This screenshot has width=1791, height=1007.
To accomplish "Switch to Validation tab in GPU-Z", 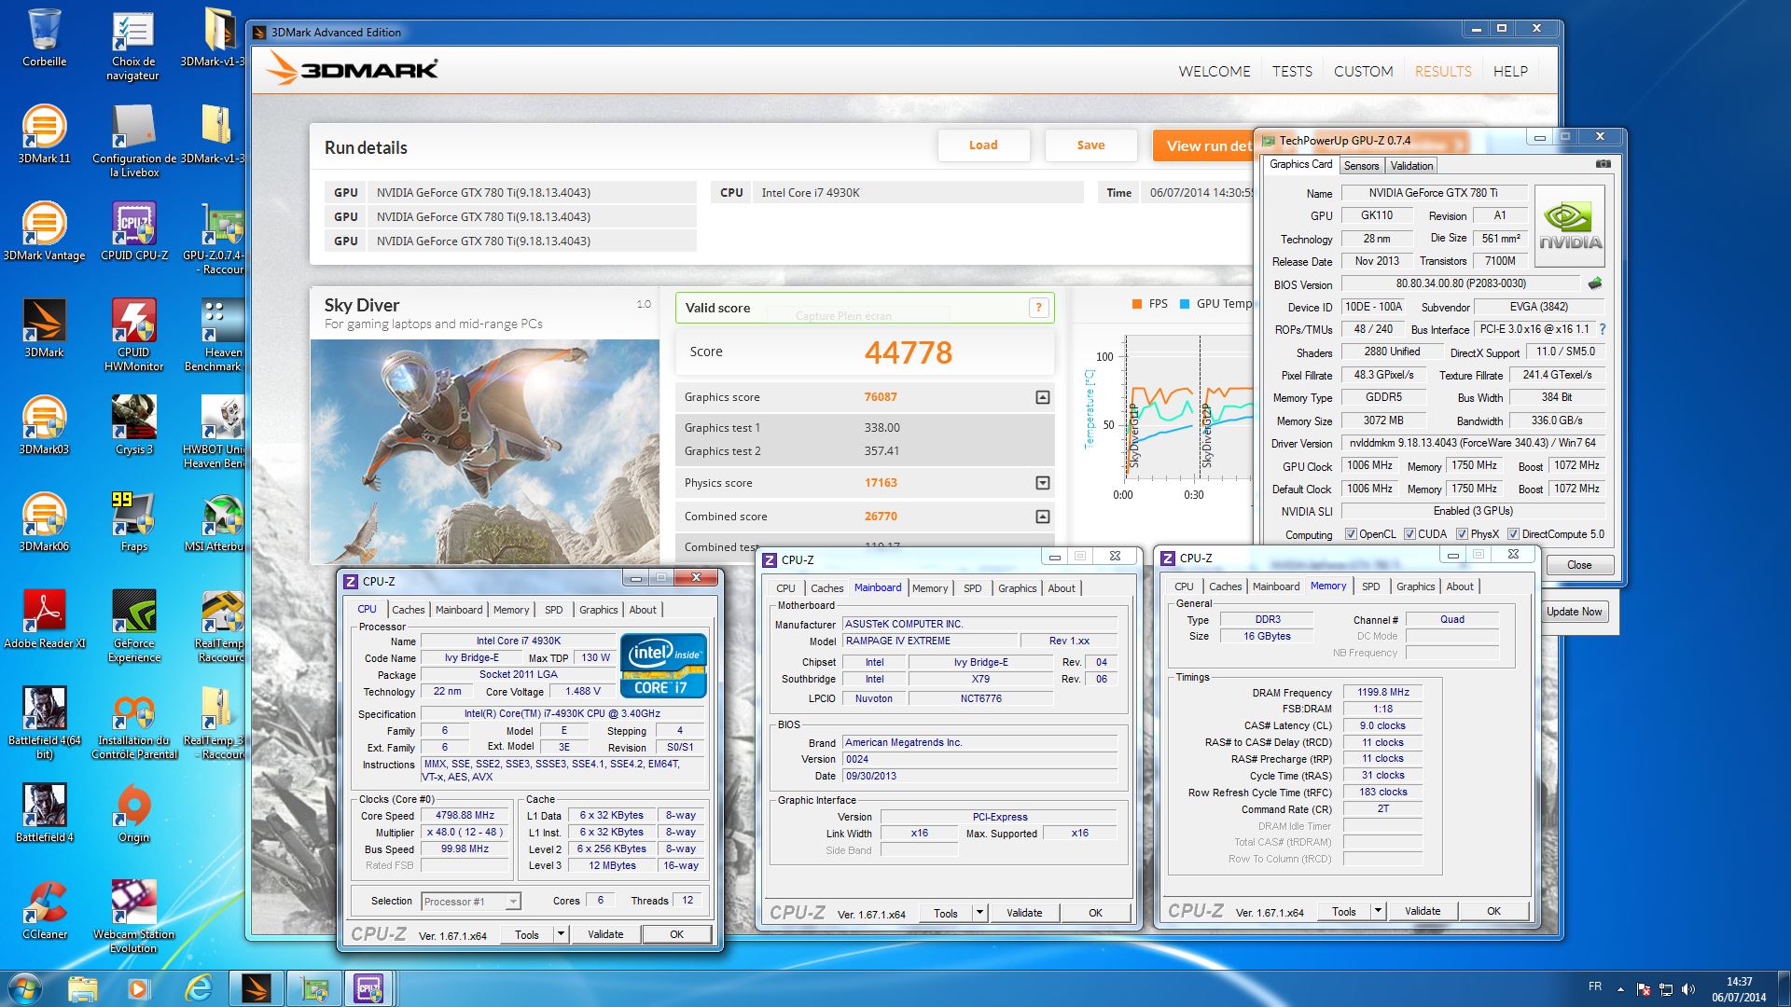I will pos(1411,165).
